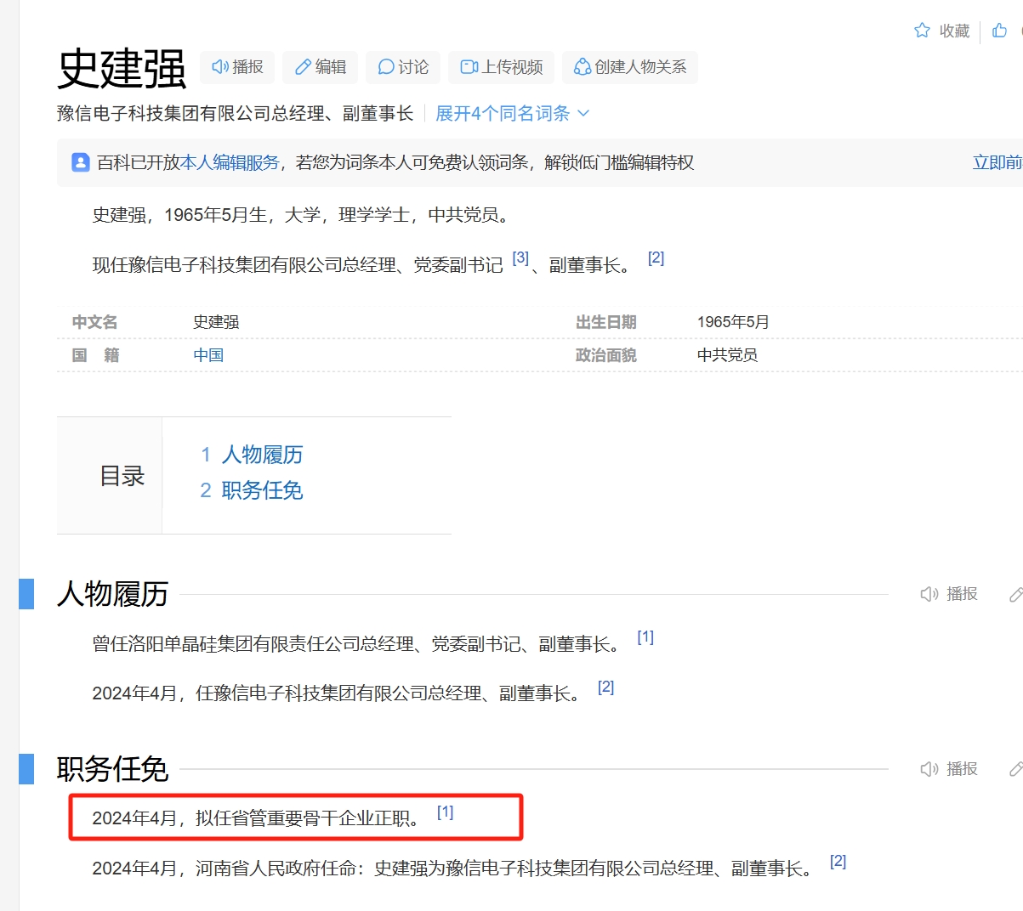
Task: Open the 本人编辑服务 link
Action: tap(230, 162)
